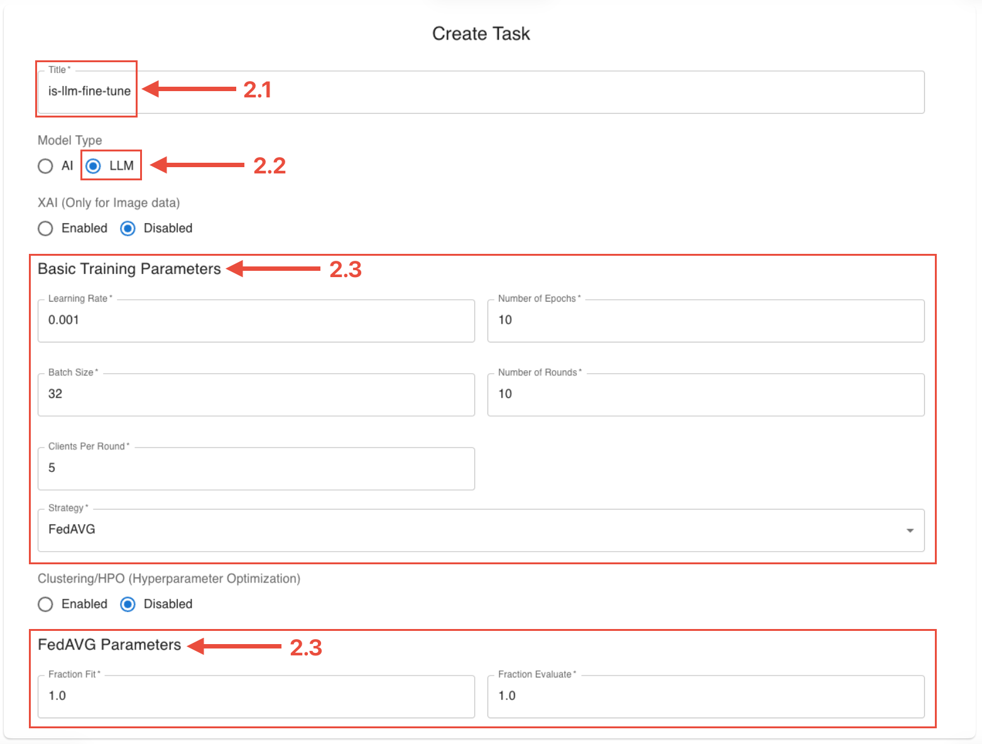The image size is (982, 744).
Task: Click the Fraction Fit field
Action: [x=256, y=696]
